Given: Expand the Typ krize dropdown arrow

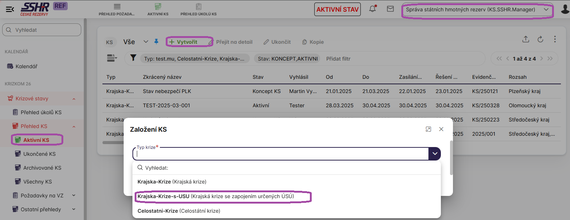Looking at the screenshot, I should tap(435, 154).
